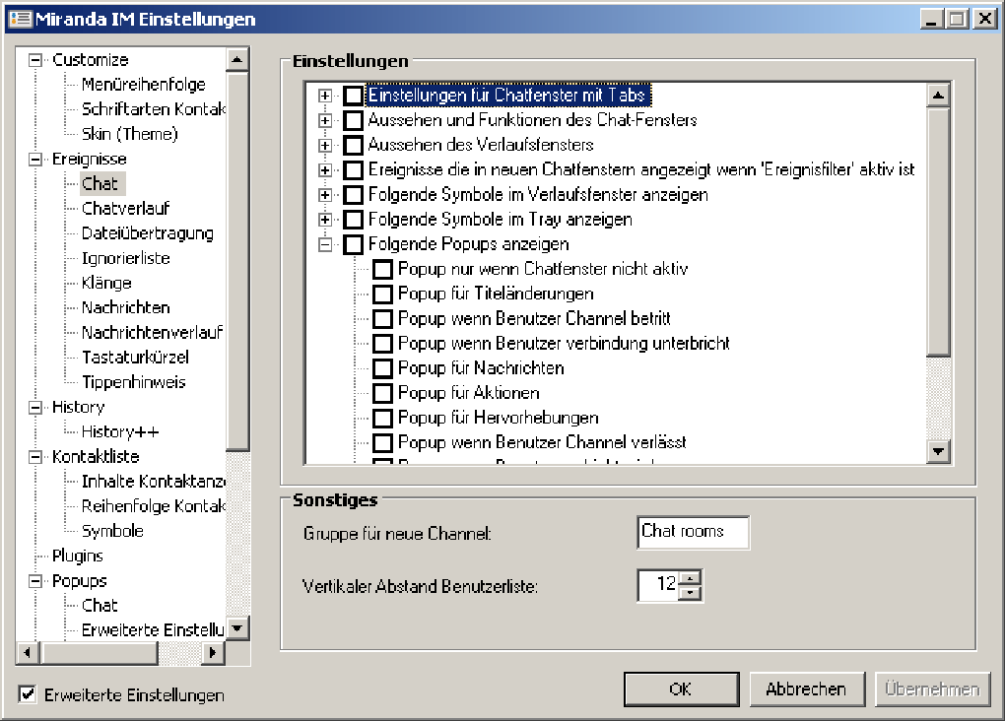Collapse the History tree node
The image size is (1005, 721).
pyautogui.click(x=35, y=408)
